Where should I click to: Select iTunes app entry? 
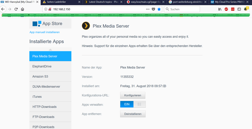coord(50,97)
